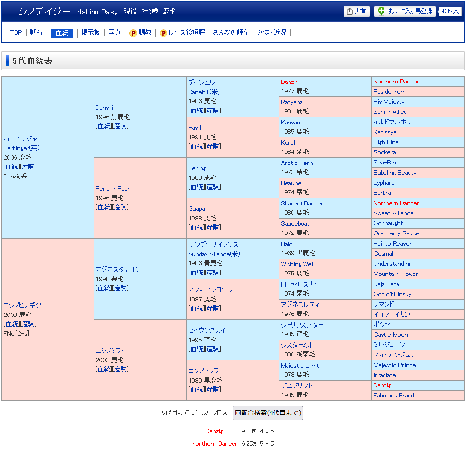Open the 次走・近況 tab

pyautogui.click(x=272, y=32)
